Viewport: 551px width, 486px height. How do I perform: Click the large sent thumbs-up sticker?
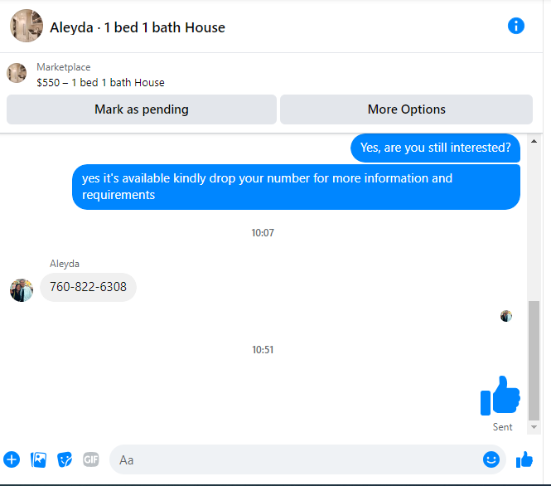coord(500,396)
